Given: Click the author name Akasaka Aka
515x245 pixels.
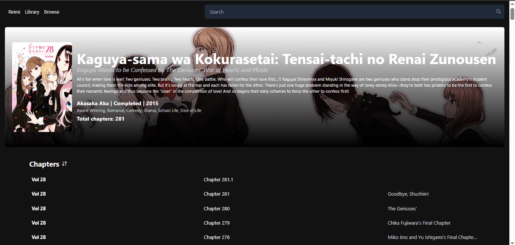Looking at the screenshot, I should pyautogui.click(x=93, y=103).
